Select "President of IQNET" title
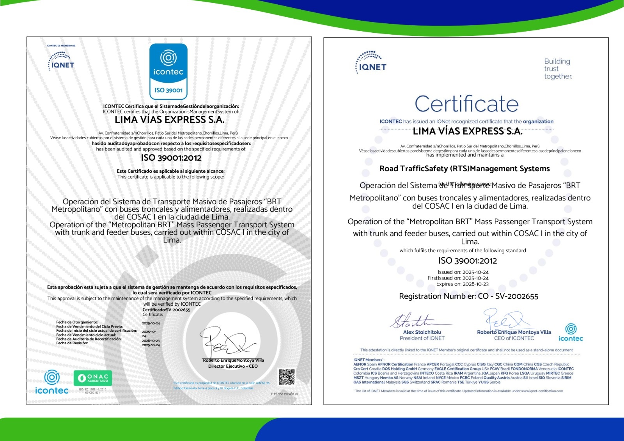The height and width of the screenshot is (441, 624). [x=422, y=338]
